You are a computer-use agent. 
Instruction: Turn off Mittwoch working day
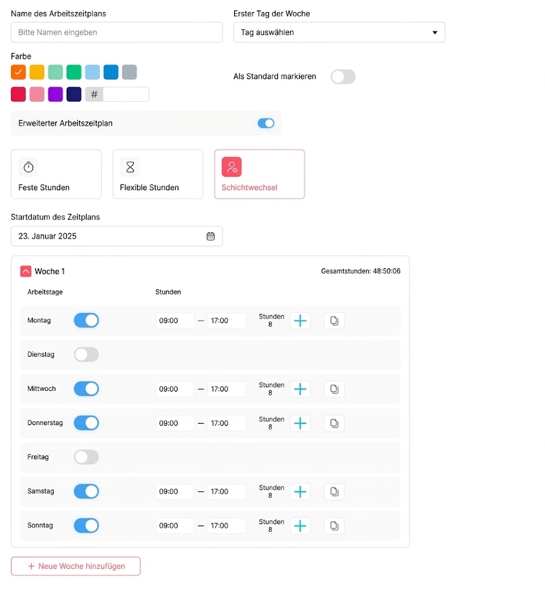[x=87, y=389]
